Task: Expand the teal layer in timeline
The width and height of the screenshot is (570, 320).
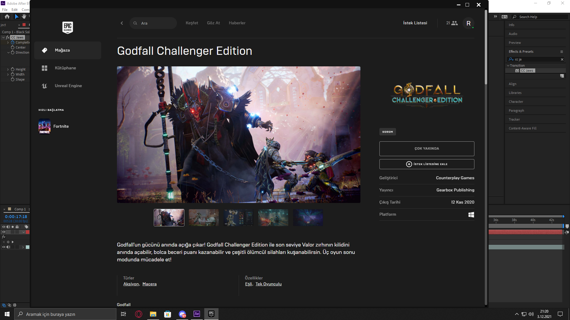Action: click(x=23, y=247)
